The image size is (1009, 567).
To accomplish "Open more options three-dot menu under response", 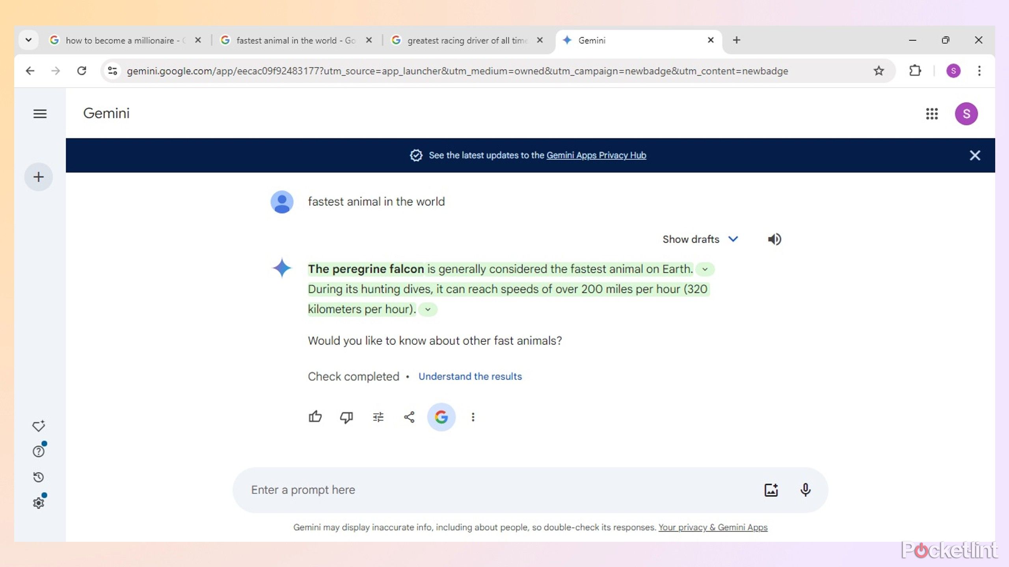I will (x=473, y=417).
